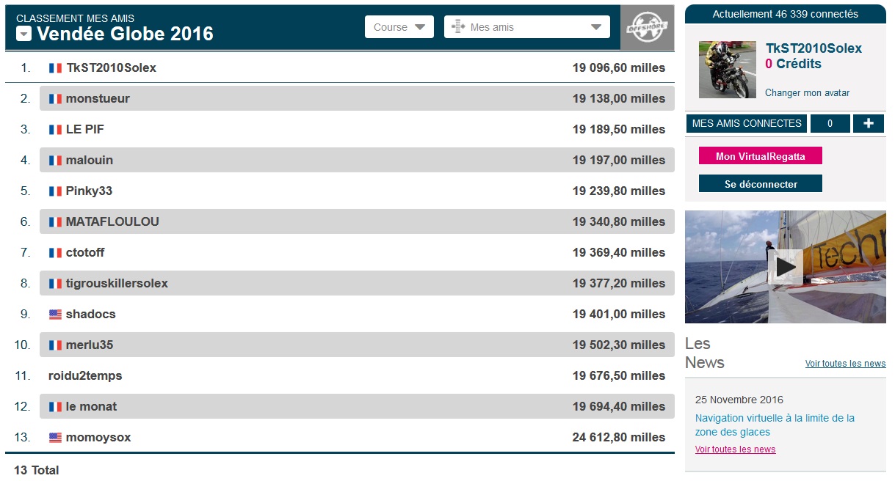
Task: Click the Se déconnecter button
Action: click(x=760, y=184)
